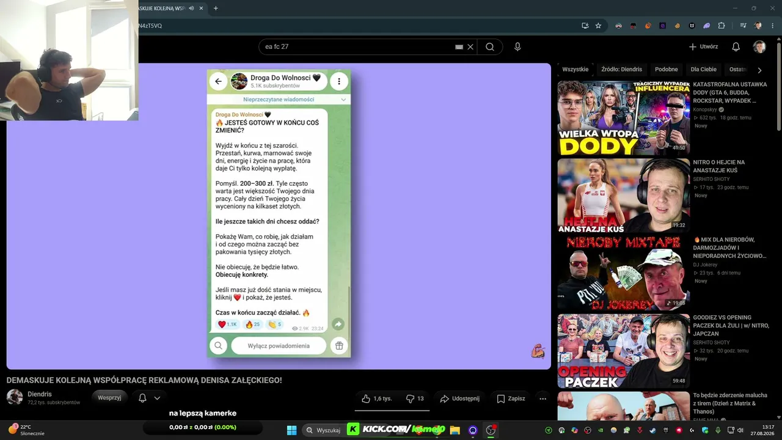Start voice search with the microphone icon
782x440 pixels.
518,47
